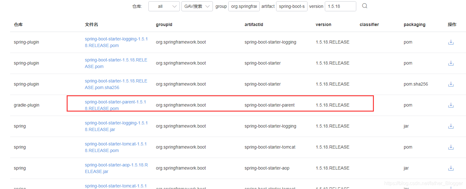Download spring-boot-starter pom from spring-plugin row
Viewport: 466px width, 189px height.
[451, 63]
